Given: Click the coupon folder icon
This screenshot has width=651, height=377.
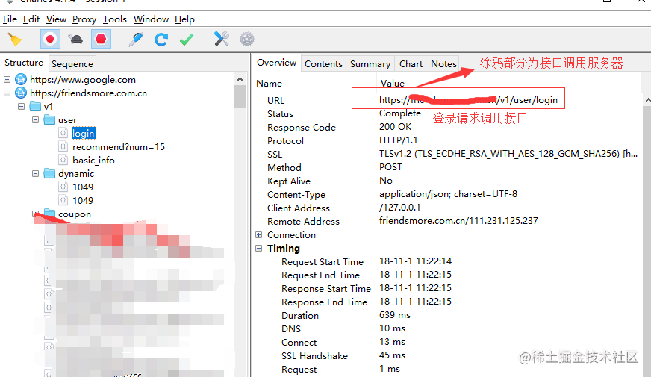Looking at the screenshot, I should coord(49,214).
